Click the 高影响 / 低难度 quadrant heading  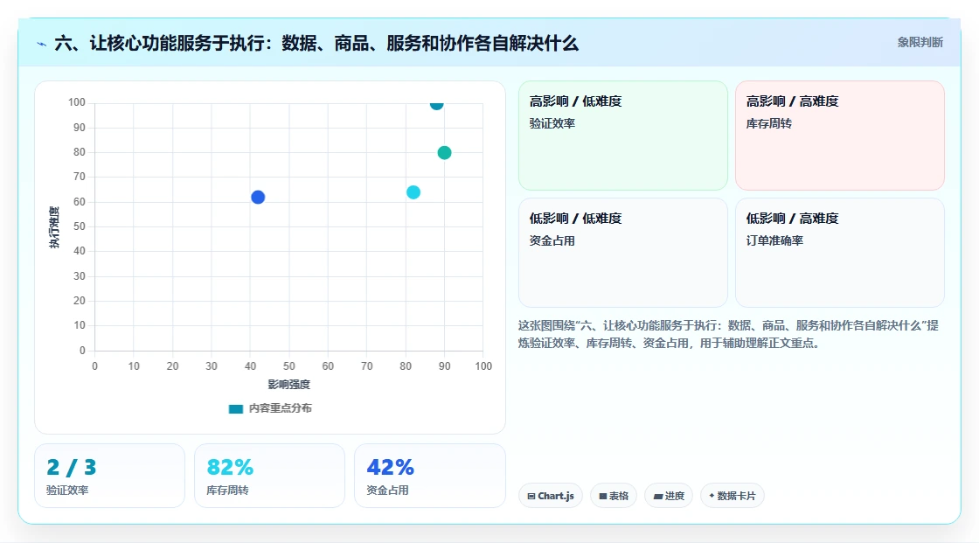pyautogui.click(x=575, y=101)
